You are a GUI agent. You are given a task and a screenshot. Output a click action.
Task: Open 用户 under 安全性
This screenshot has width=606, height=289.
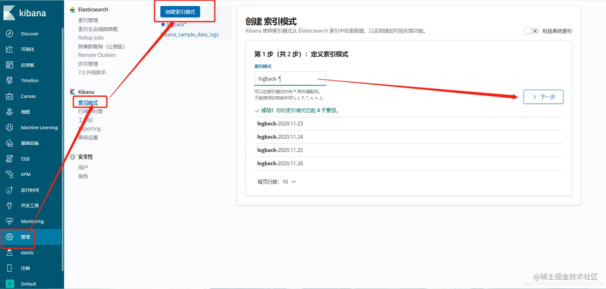(x=83, y=168)
